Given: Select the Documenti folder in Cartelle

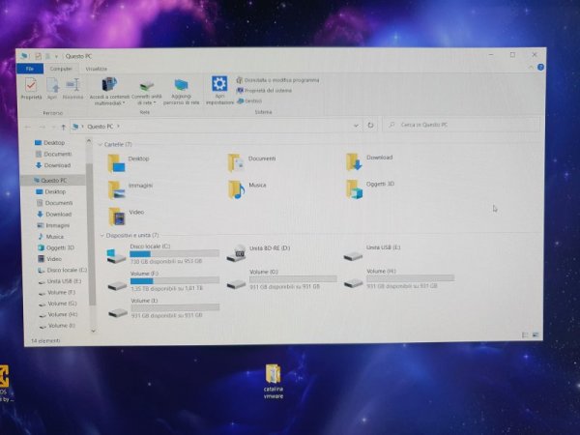Looking at the screenshot, I should (x=251, y=162).
